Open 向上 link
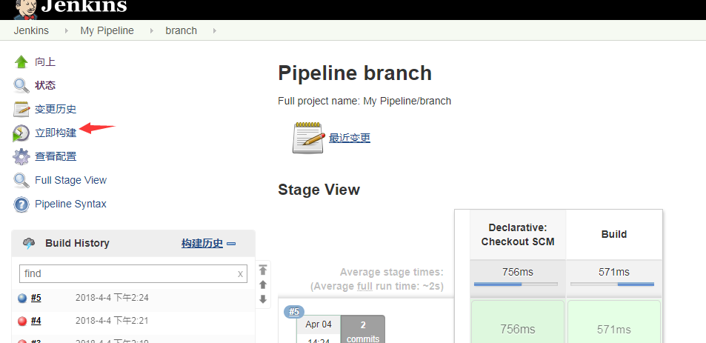 [45, 61]
